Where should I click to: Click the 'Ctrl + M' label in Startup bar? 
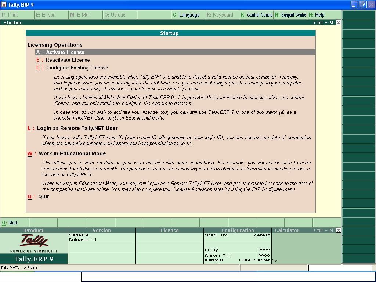pos(323,22)
